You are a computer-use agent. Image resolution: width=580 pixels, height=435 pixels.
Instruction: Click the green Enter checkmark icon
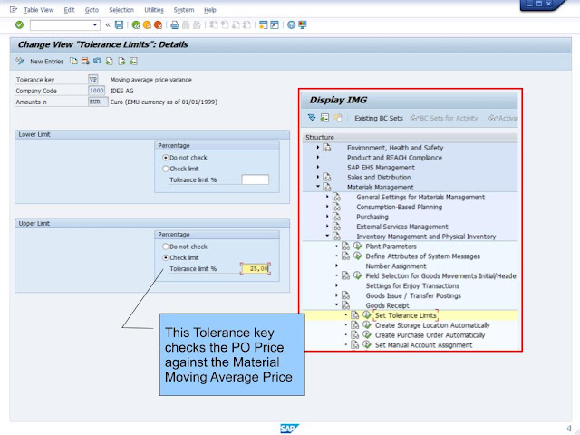(x=19, y=24)
